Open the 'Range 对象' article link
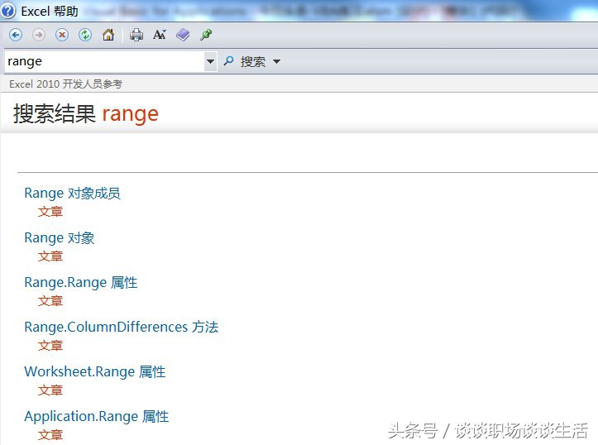The image size is (598, 445). click(59, 238)
